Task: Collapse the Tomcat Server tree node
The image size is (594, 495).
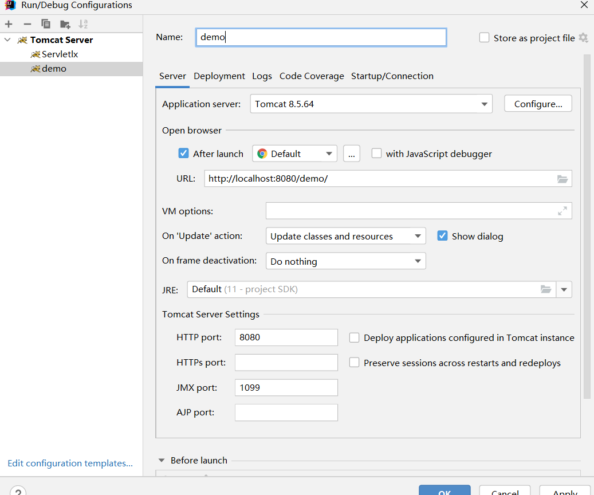Action: 7,40
